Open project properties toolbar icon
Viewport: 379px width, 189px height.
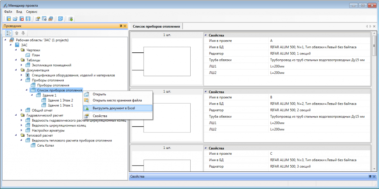pyautogui.click(x=37, y=18)
